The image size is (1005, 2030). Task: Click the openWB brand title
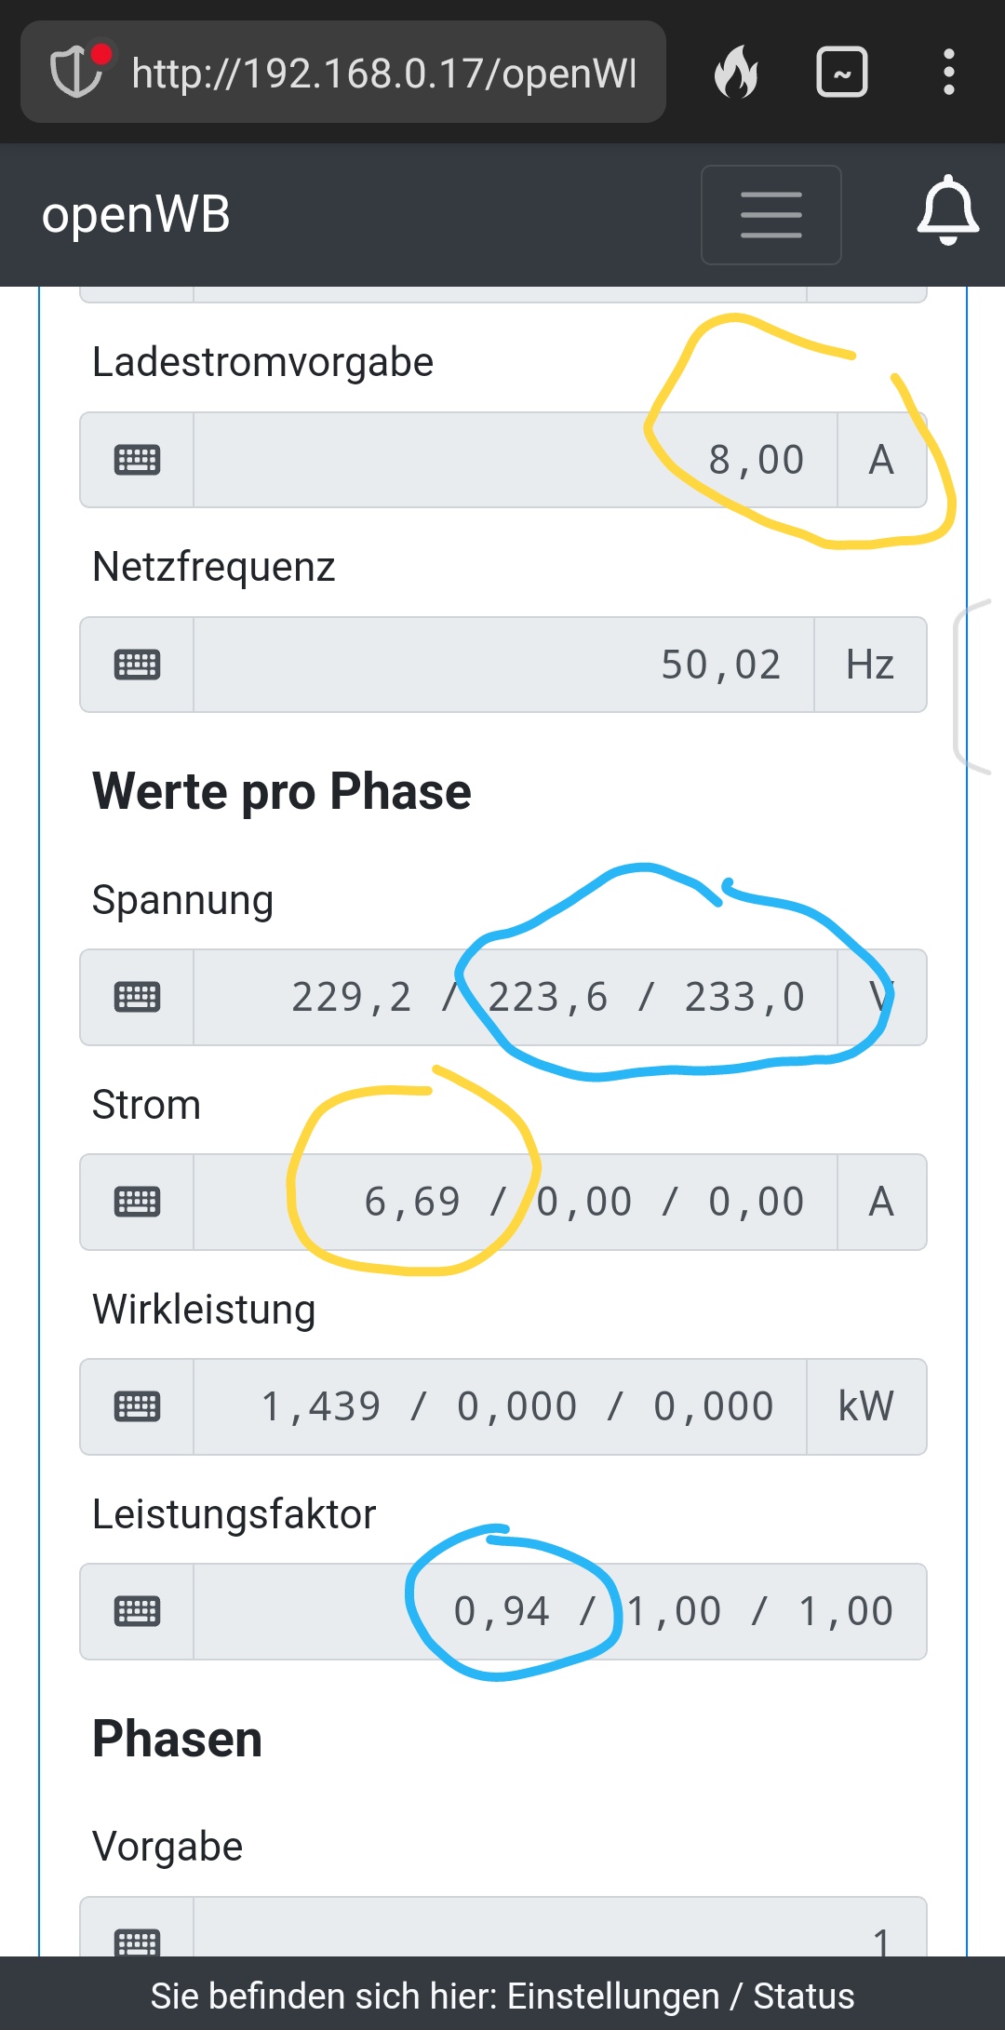click(x=136, y=215)
